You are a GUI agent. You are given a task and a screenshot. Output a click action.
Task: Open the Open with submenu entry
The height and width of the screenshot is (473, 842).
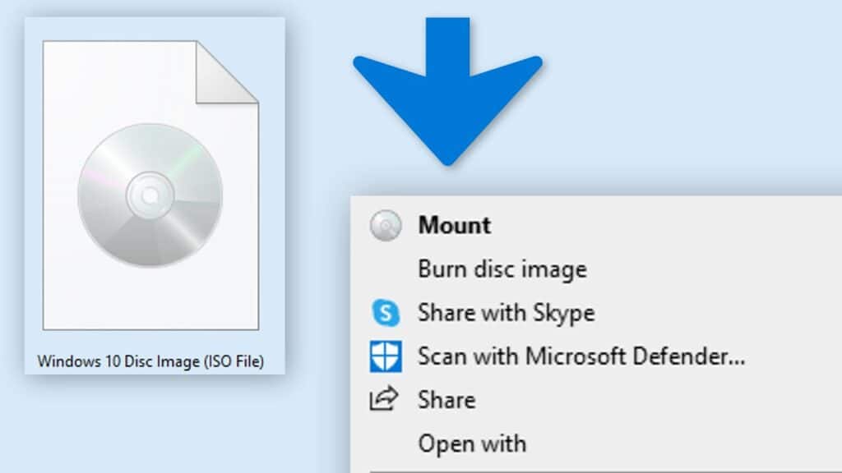[472, 443]
